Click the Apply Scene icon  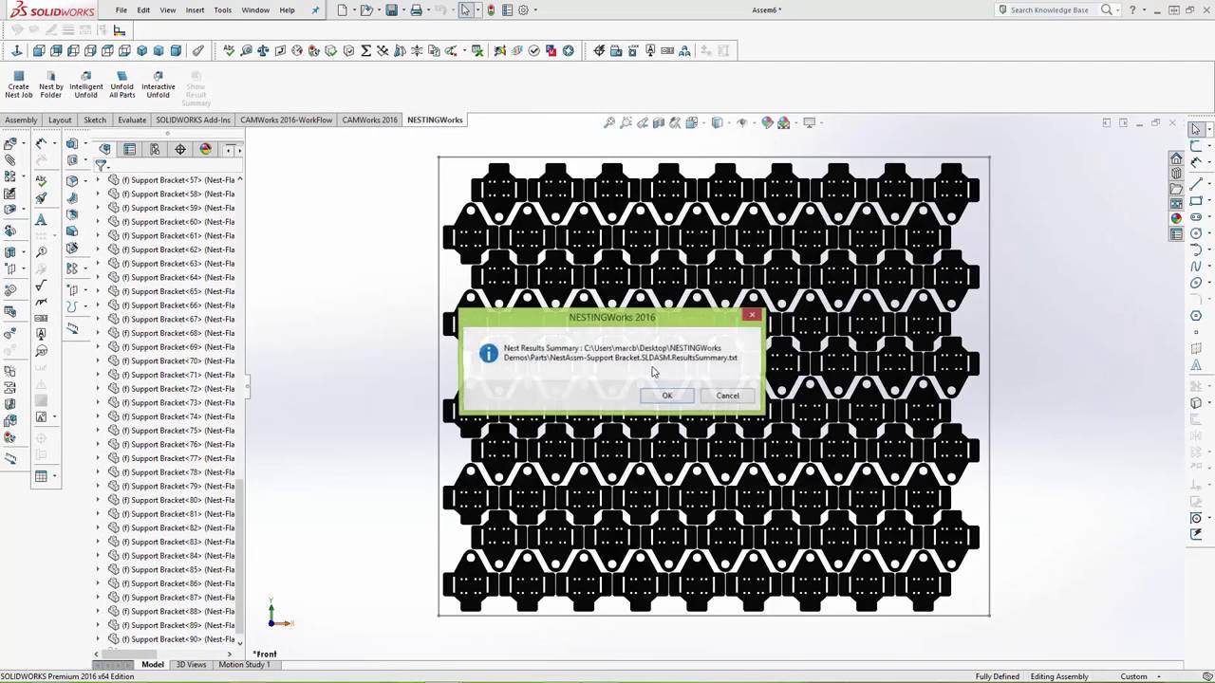784,122
